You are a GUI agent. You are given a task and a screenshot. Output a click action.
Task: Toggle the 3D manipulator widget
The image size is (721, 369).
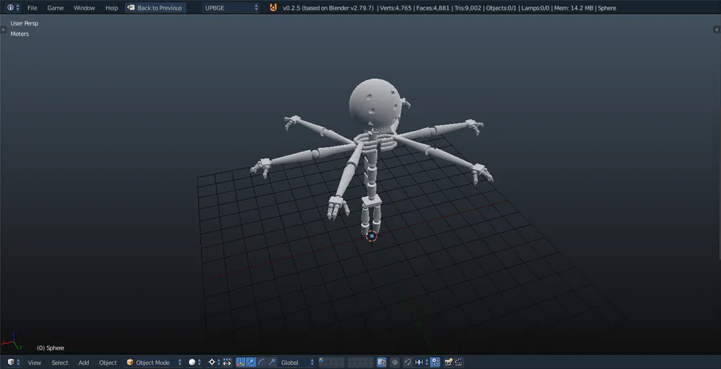point(240,363)
